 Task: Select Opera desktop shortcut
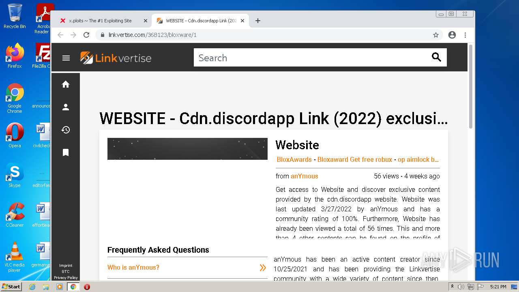(x=15, y=135)
